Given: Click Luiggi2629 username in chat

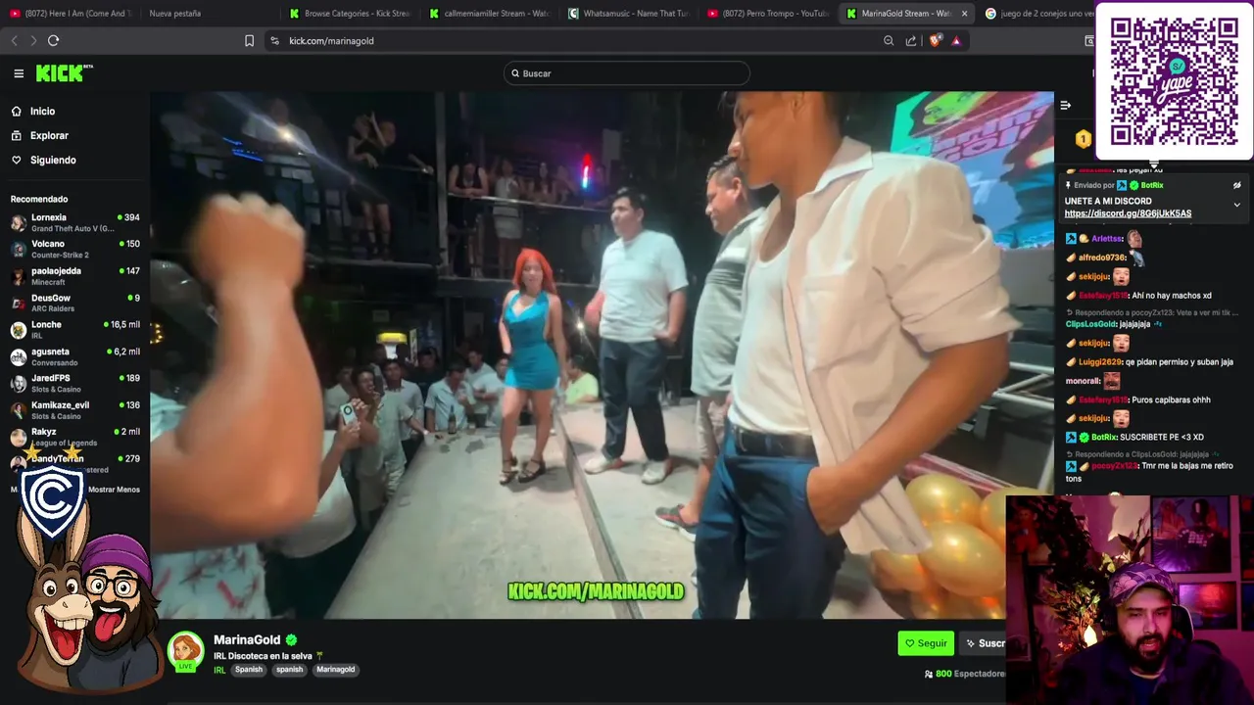Looking at the screenshot, I should tap(1102, 362).
